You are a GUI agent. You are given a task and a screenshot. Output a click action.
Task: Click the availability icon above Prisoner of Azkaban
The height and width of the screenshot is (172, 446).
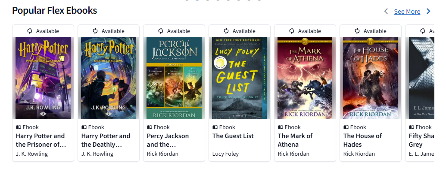click(x=30, y=31)
